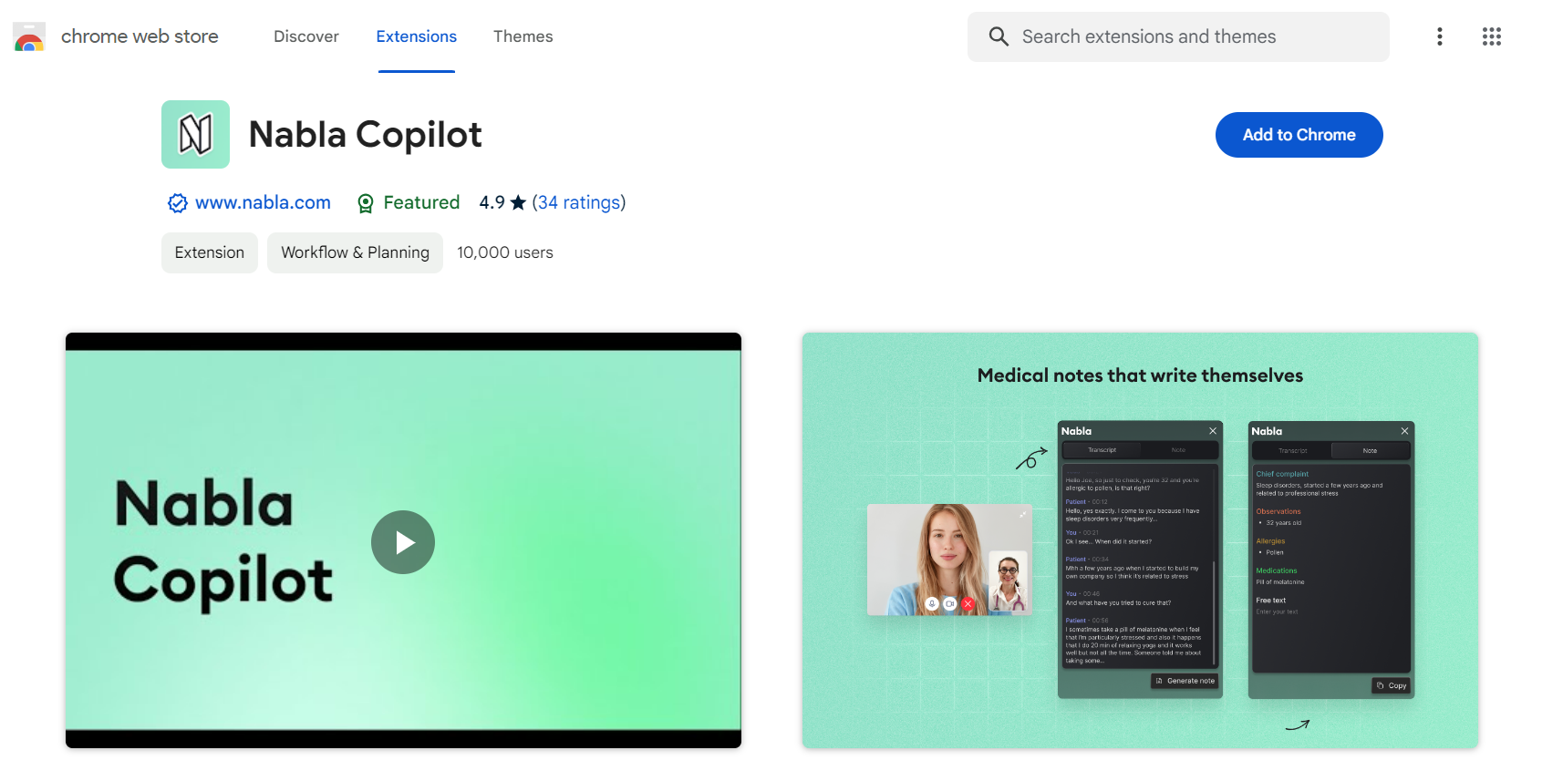Click the 4.9 rating value

492,202
